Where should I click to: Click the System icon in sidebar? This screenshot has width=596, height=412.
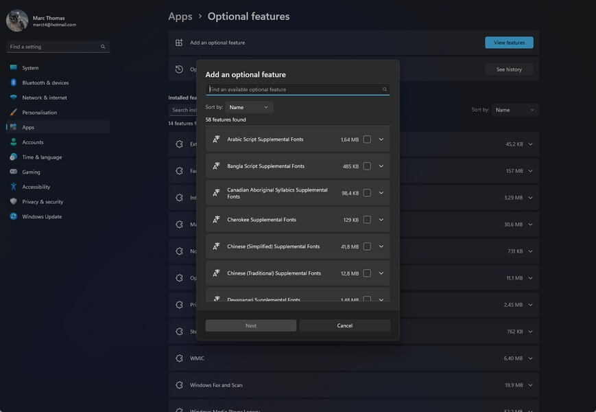tap(13, 68)
